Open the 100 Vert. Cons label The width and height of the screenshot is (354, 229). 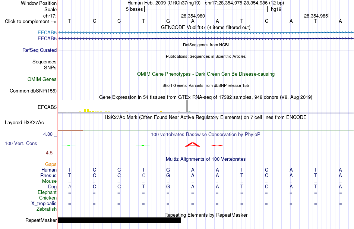click(21, 143)
